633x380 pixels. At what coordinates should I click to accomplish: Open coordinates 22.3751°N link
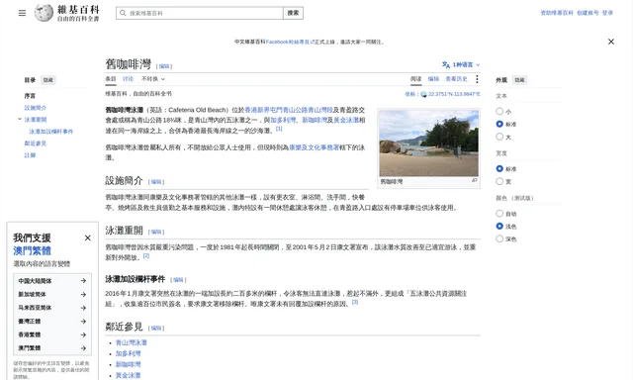tap(454, 94)
